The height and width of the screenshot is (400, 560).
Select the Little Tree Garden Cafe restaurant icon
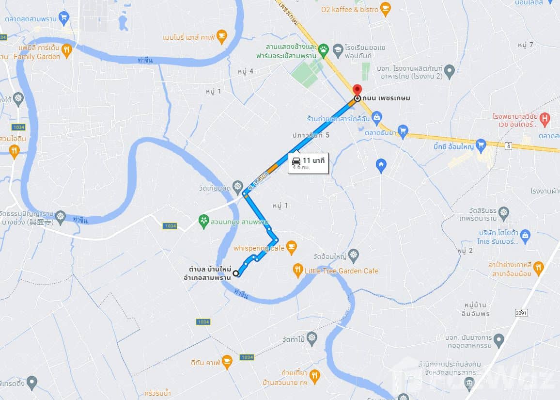[x=298, y=271]
